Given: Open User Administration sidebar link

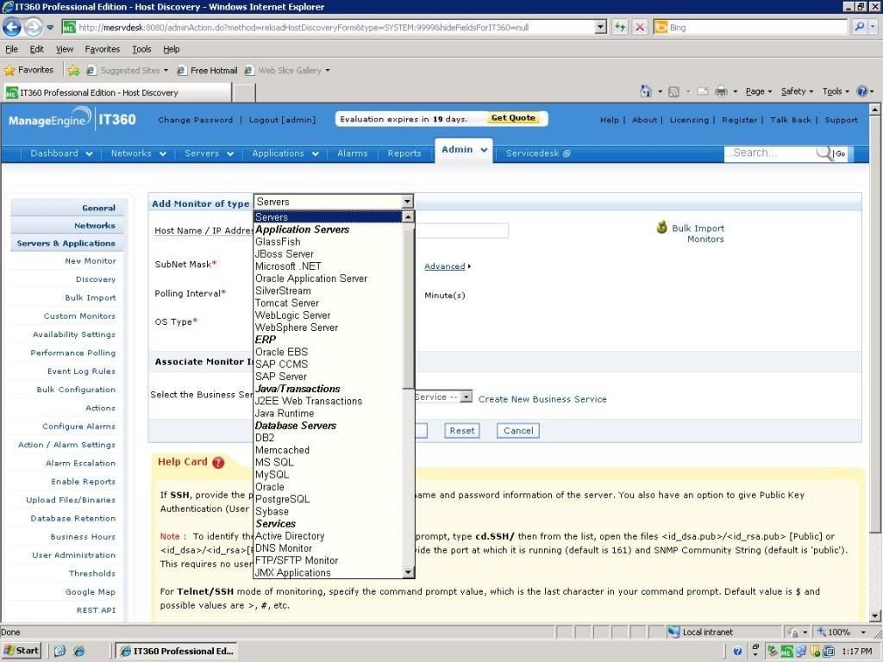Looking at the screenshot, I should (x=73, y=555).
